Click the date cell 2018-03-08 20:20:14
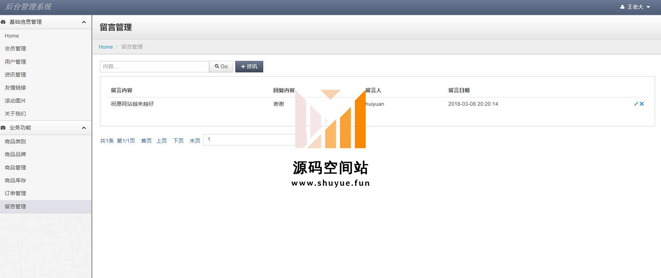Screen dimensions: 661x278 pos(473,104)
